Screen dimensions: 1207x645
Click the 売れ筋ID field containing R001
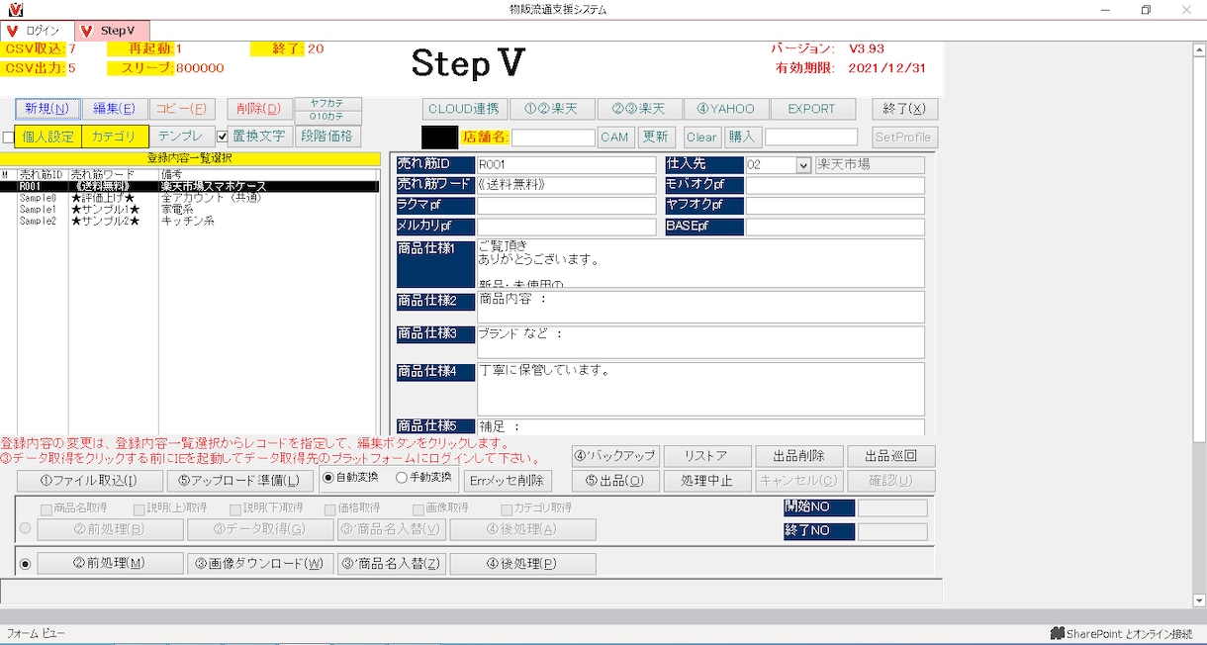tap(566, 165)
